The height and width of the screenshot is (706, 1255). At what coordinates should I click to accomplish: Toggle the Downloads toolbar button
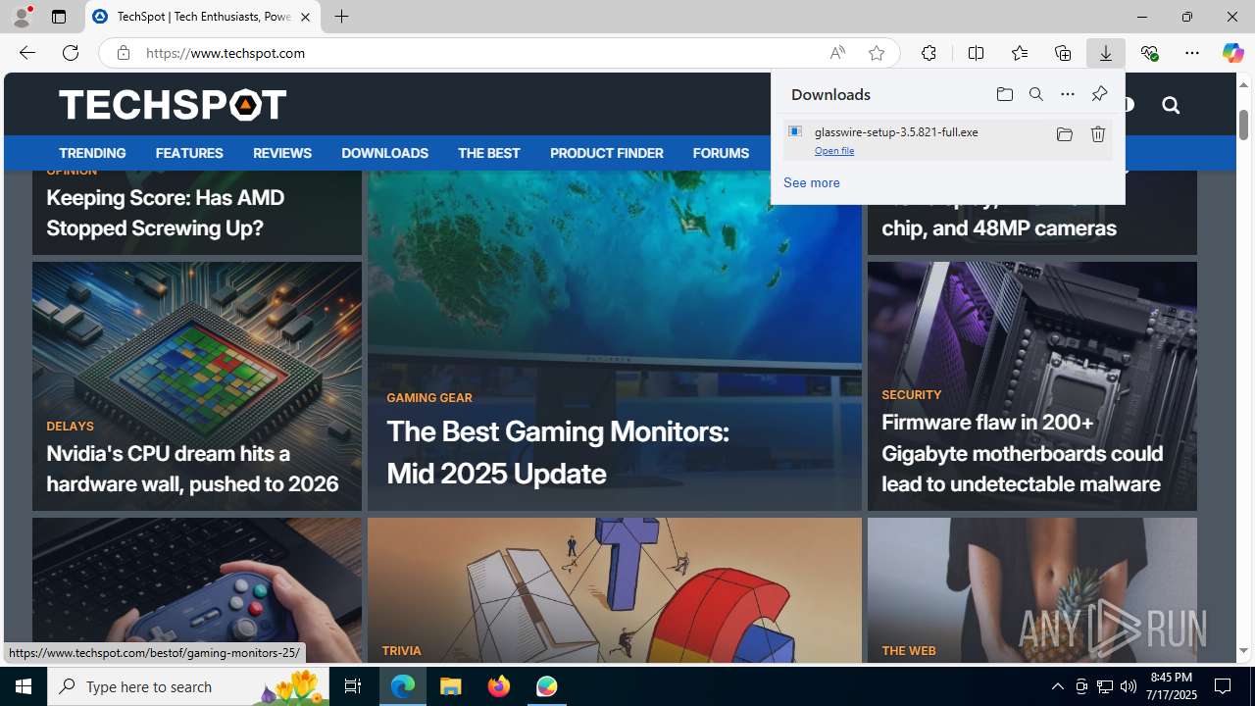tap(1105, 53)
